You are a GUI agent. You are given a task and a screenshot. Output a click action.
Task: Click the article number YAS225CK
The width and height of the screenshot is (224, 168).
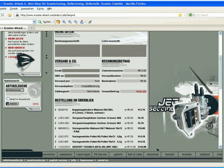click(x=64, y=147)
